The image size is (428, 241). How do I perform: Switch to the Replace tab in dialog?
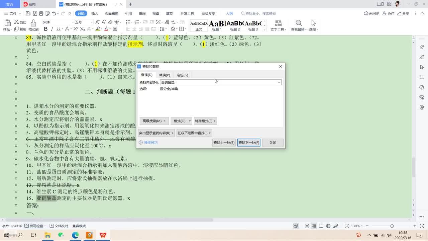[164, 75]
